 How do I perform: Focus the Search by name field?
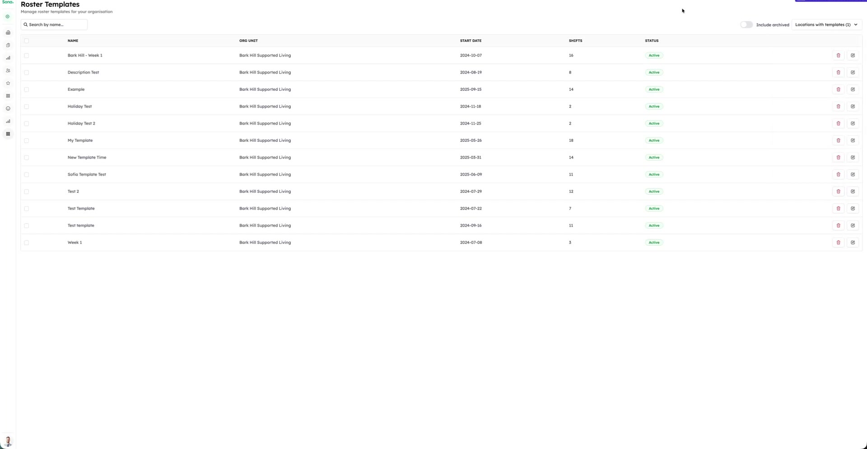point(54,24)
